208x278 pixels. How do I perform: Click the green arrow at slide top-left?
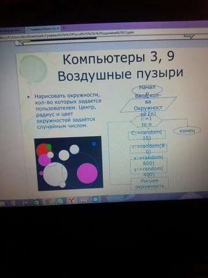[23, 42]
